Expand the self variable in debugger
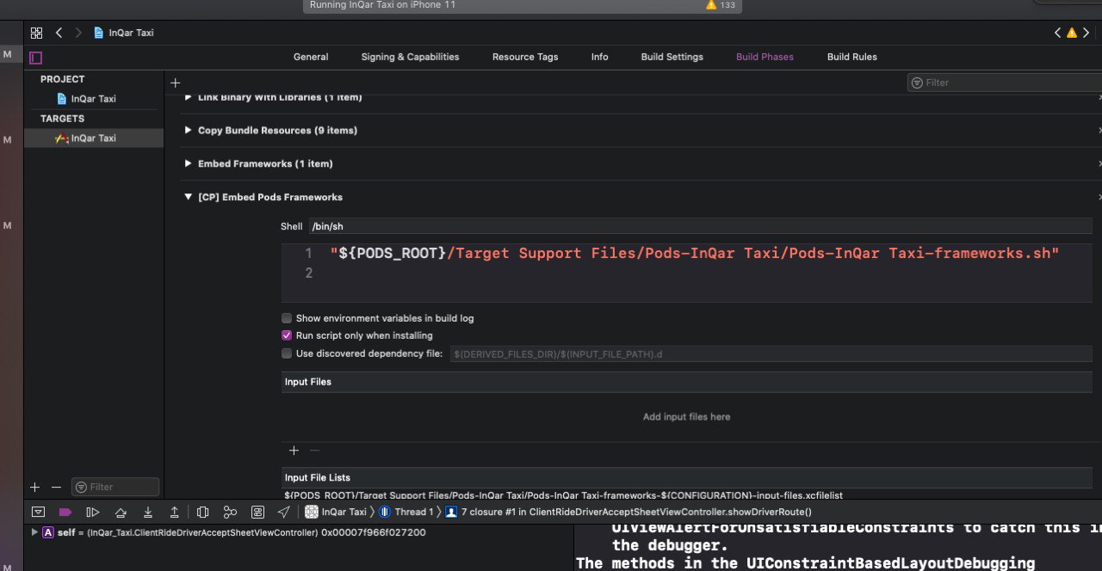This screenshot has height=571, width=1102. coord(34,532)
